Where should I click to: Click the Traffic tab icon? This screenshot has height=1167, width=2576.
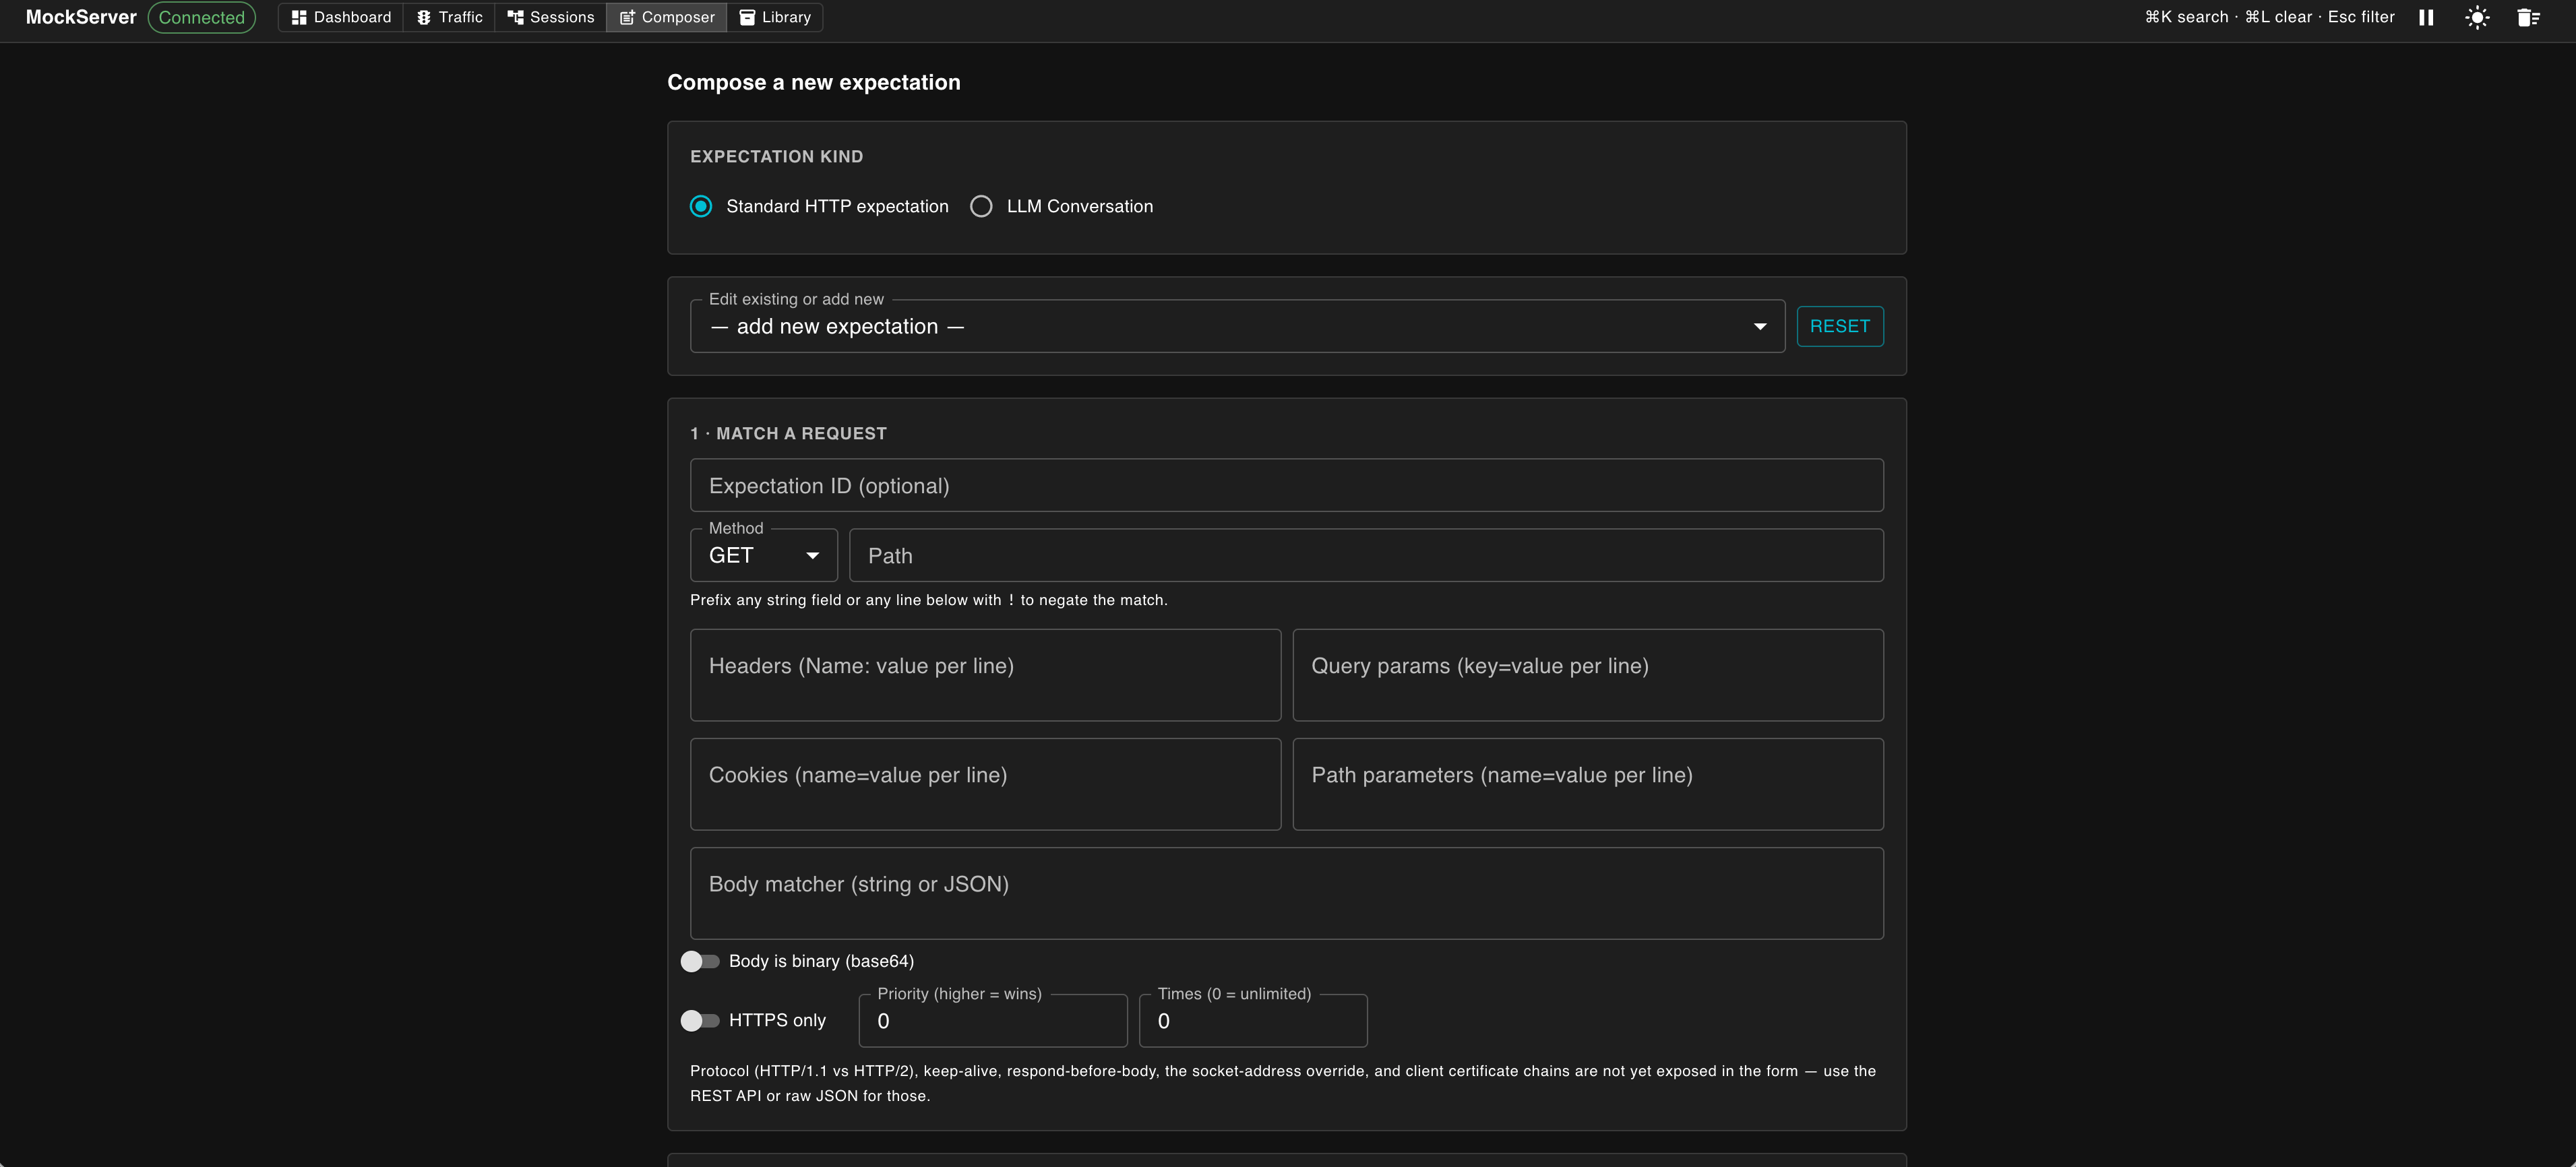click(x=424, y=17)
